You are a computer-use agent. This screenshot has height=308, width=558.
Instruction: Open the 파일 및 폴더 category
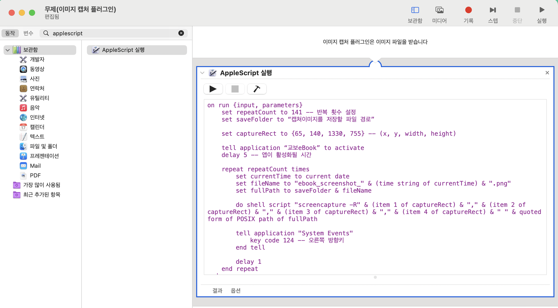tap(43, 146)
